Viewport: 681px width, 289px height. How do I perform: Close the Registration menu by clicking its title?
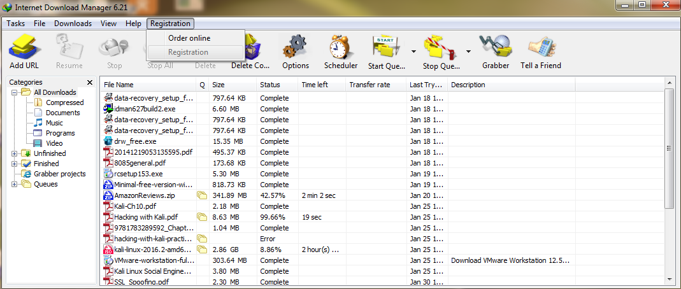[x=170, y=24]
